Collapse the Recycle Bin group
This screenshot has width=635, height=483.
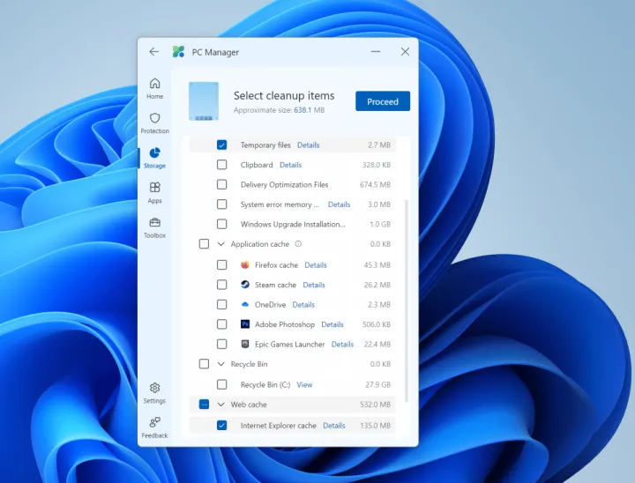pyautogui.click(x=221, y=364)
